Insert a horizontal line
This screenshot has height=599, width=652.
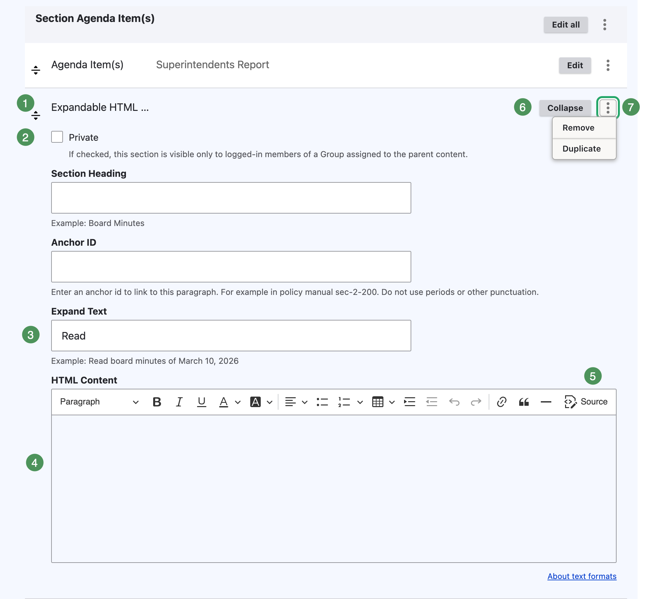[546, 402]
